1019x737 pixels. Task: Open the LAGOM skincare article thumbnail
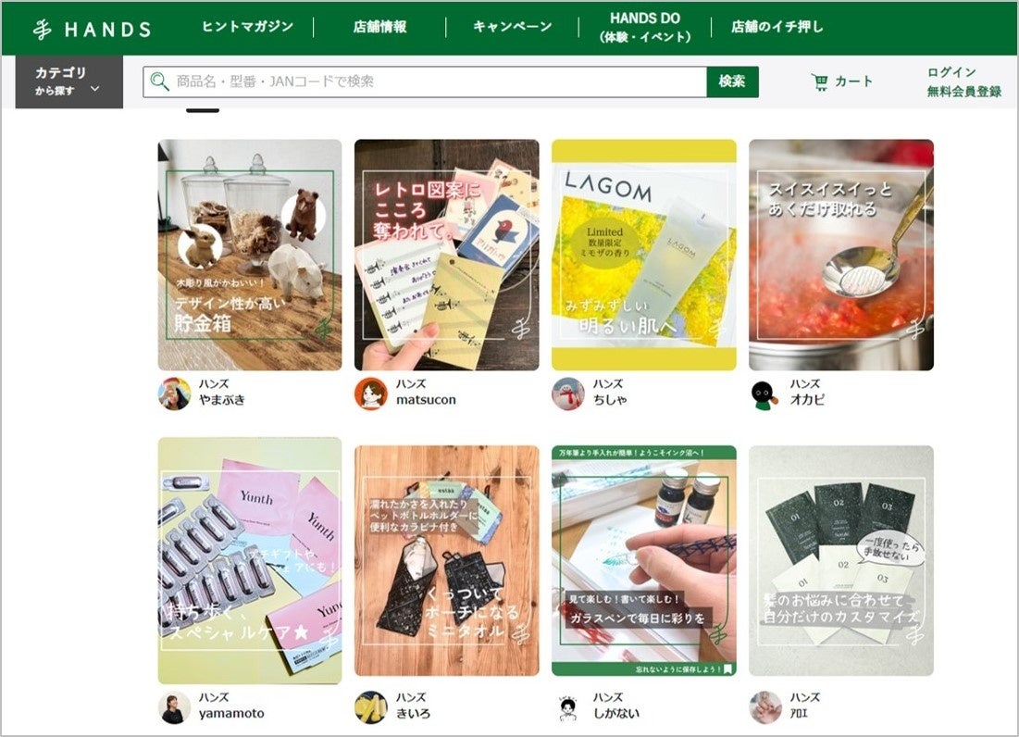click(x=644, y=255)
